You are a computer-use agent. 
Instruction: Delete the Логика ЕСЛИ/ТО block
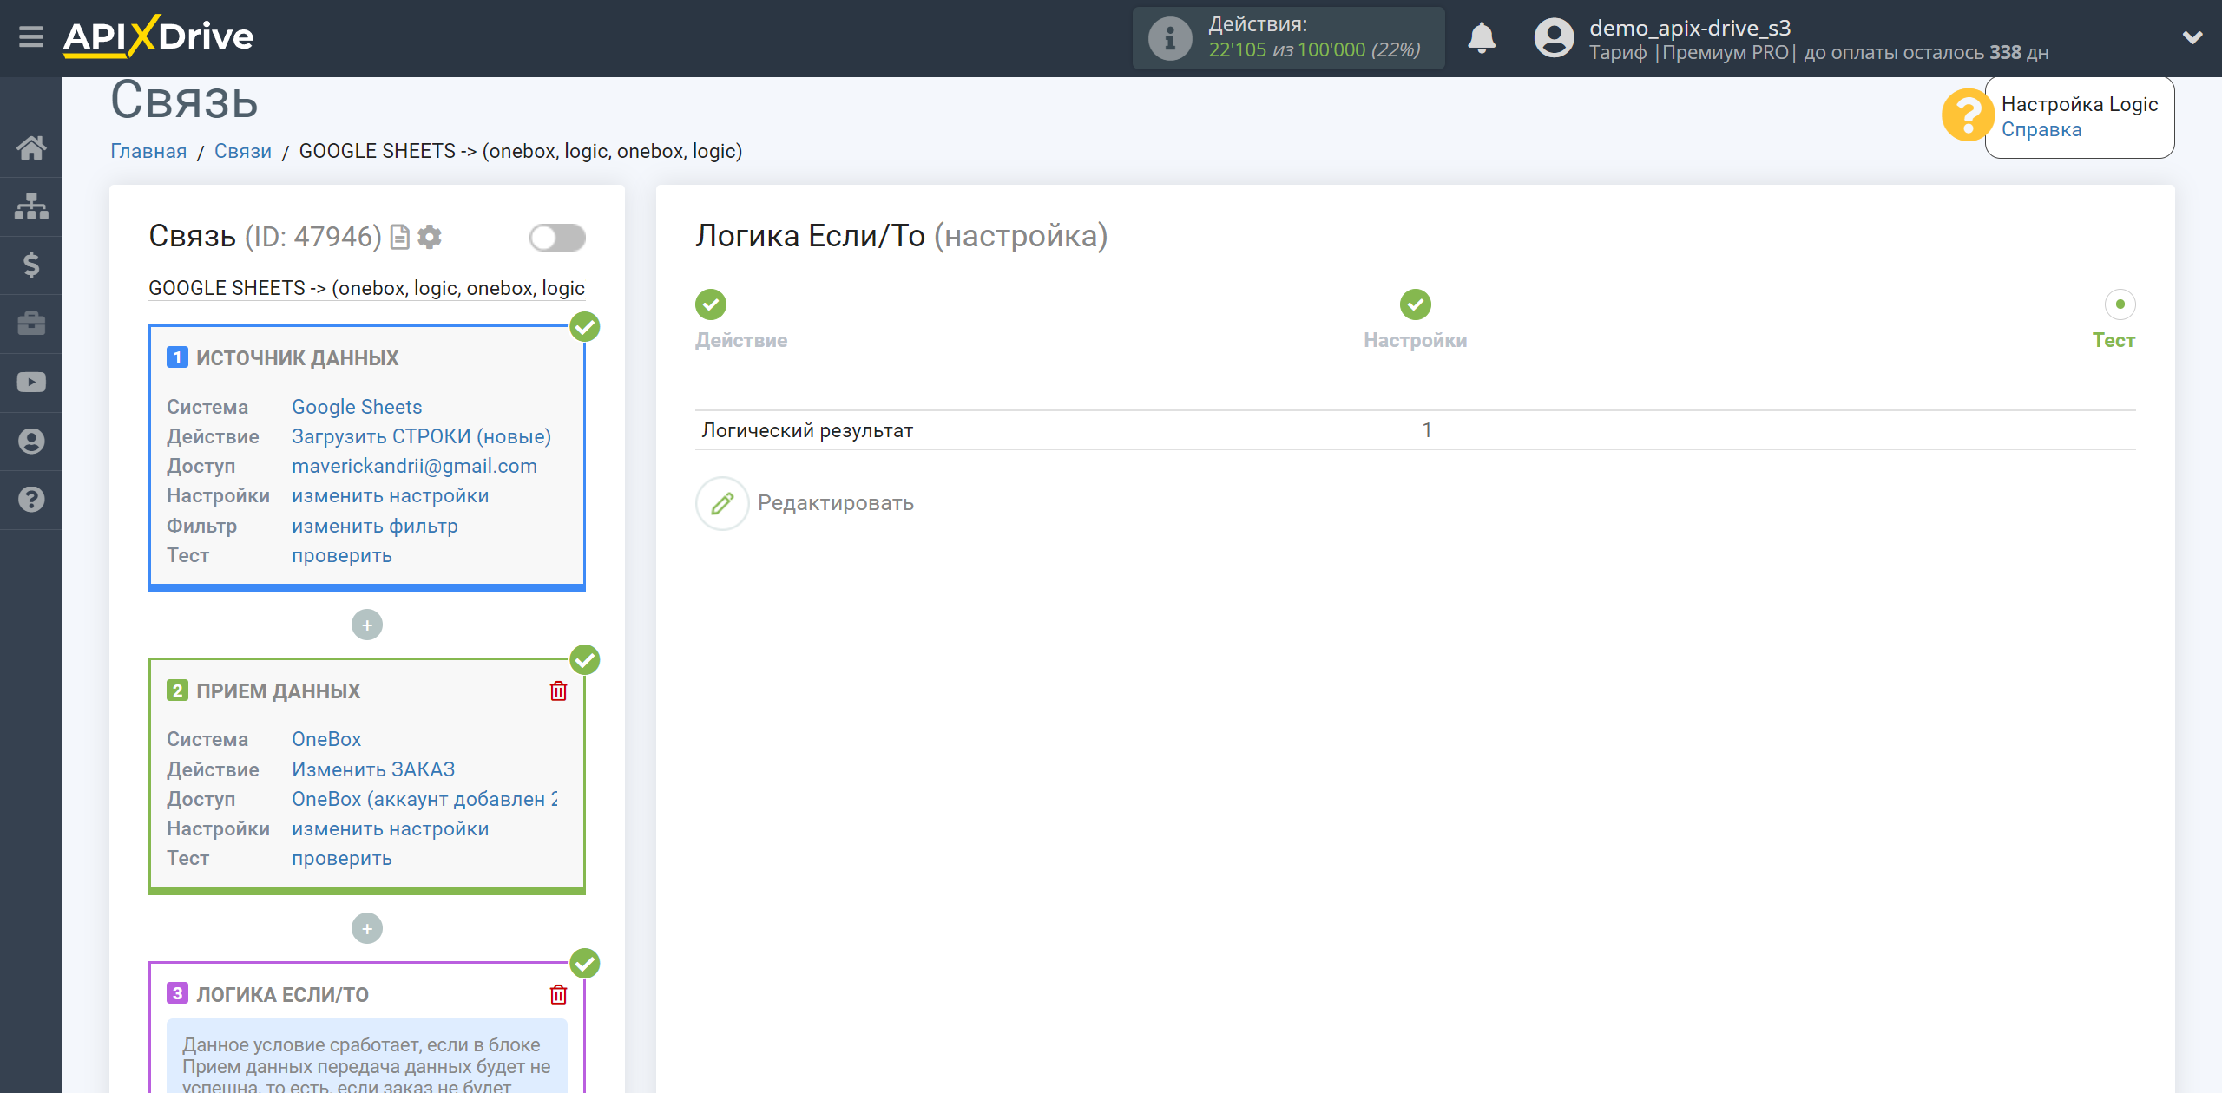pyautogui.click(x=558, y=994)
